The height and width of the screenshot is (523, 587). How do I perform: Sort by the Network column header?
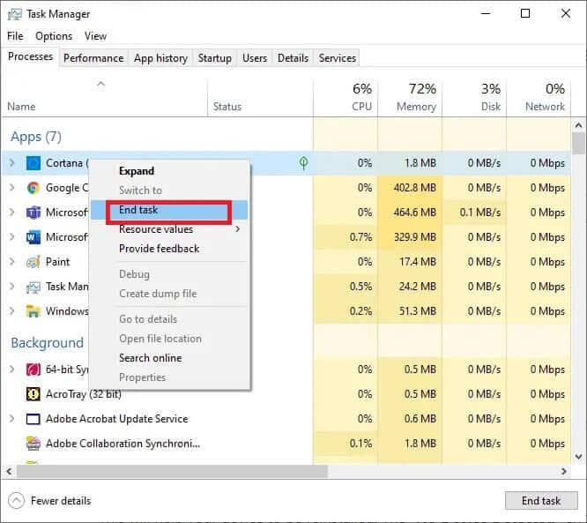[x=539, y=98]
